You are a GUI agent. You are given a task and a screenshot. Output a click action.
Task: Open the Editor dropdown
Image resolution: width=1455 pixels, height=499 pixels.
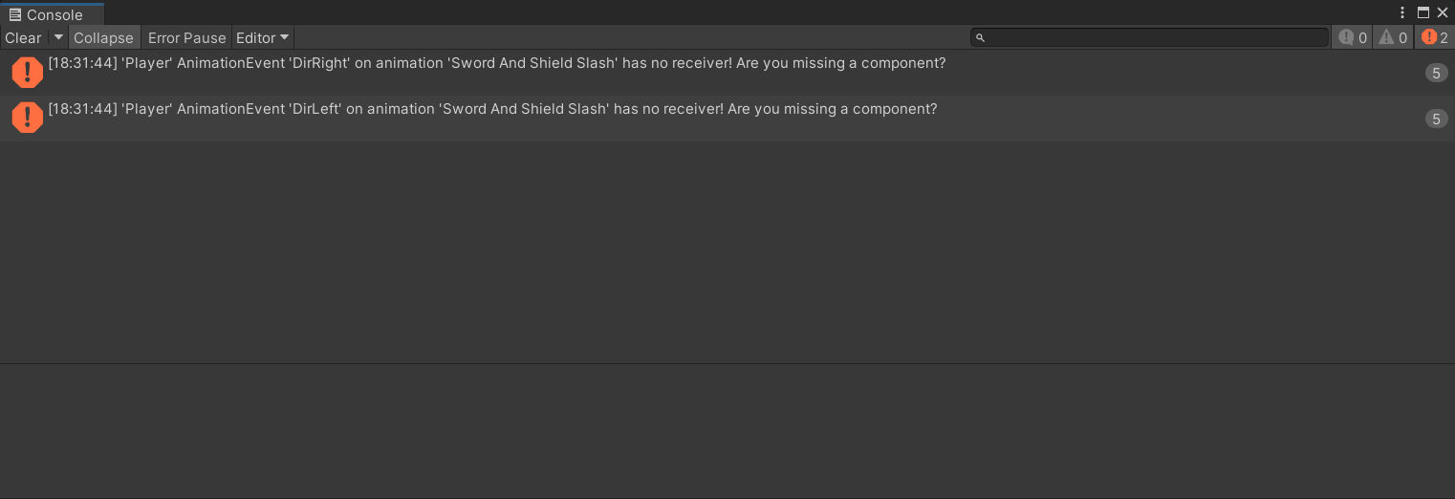(x=262, y=38)
